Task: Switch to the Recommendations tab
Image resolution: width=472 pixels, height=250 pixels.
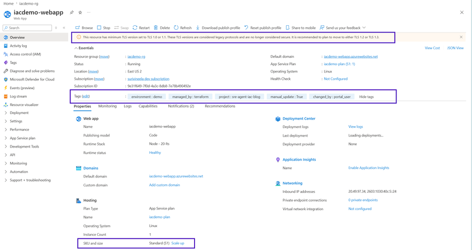Action: [220, 106]
